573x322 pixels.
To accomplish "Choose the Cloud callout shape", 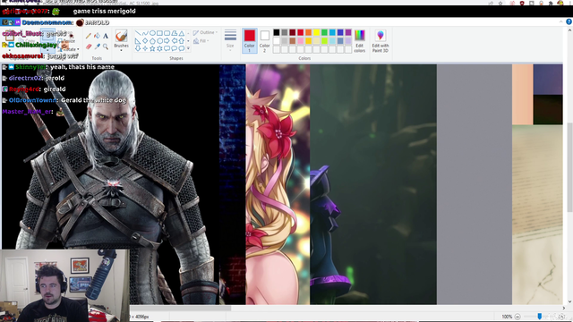I will [x=182, y=48].
